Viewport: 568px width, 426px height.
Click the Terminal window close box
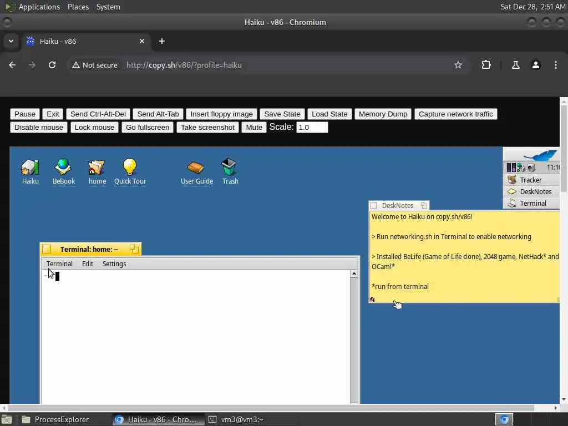47,249
